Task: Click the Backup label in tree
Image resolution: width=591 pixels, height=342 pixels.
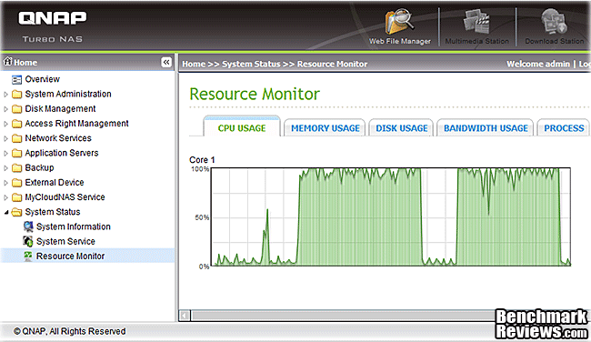Action: pyautogui.click(x=39, y=167)
